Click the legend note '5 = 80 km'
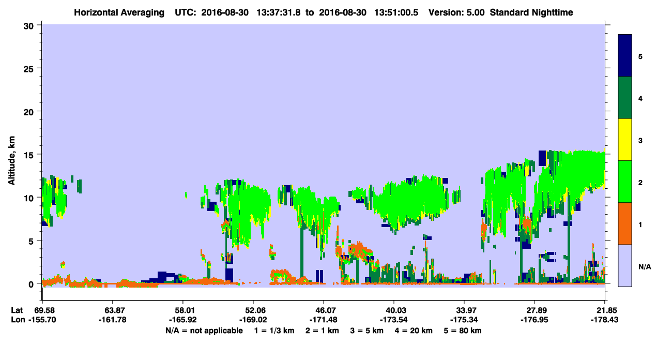Screen dimensions: 672x345 pyautogui.click(x=463, y=331)
